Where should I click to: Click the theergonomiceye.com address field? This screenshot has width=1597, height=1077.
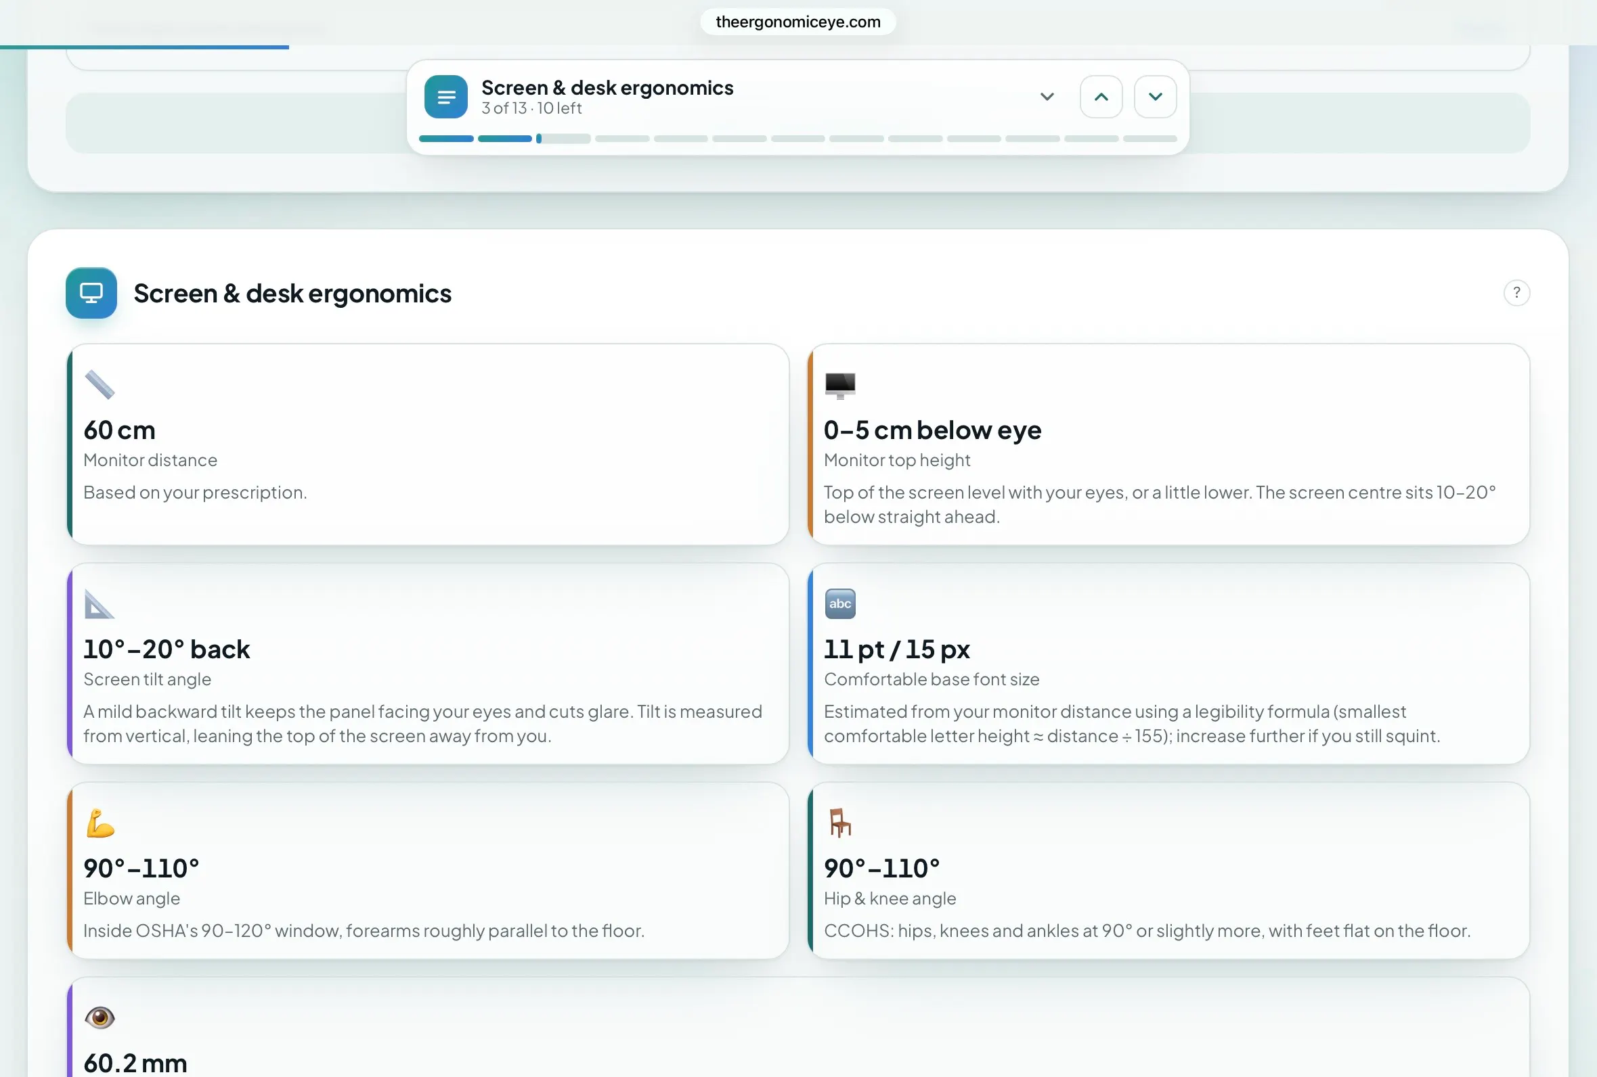[797, 22]
